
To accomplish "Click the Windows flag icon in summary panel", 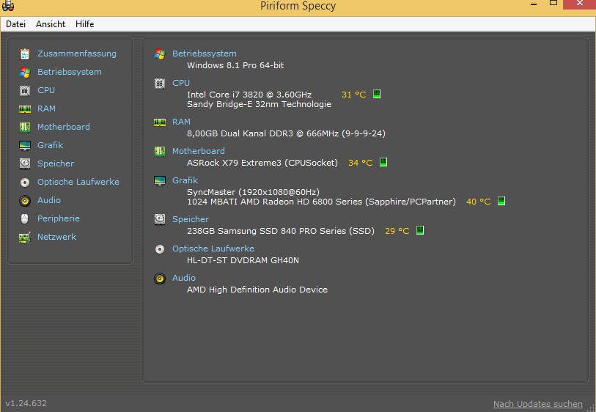I will (160, 54).
